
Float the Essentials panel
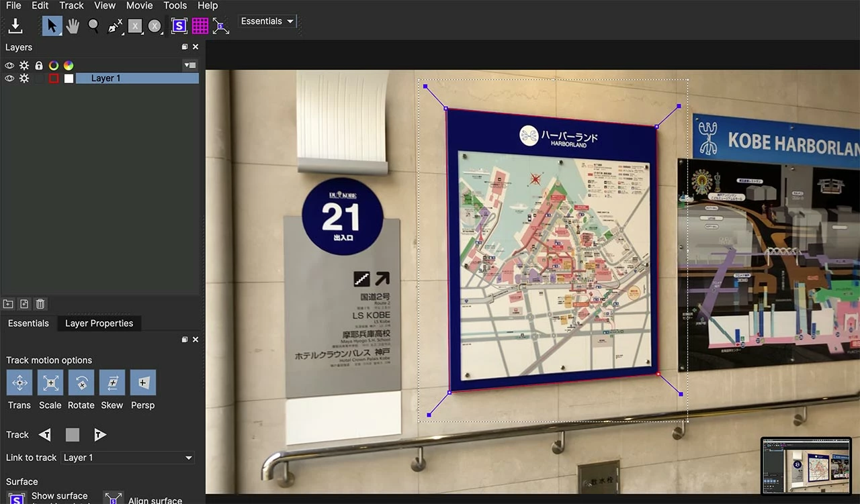[185, 340]
